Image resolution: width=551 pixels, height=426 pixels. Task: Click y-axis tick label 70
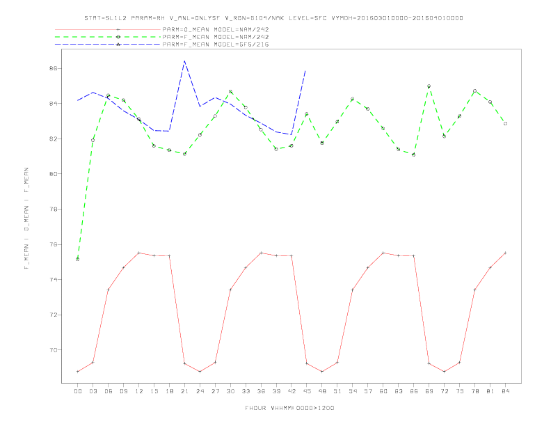[53, 350]
